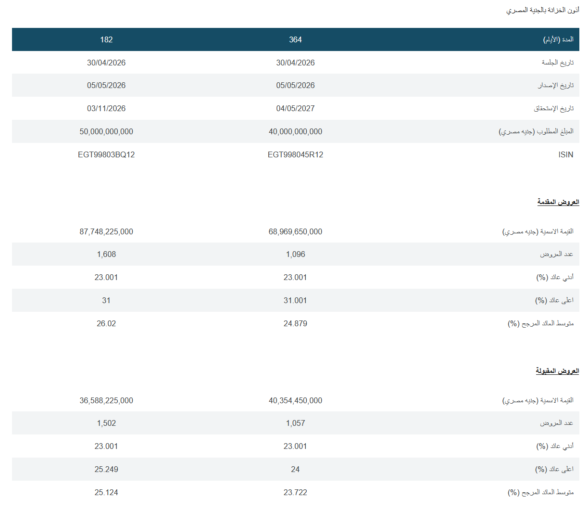
Task: Click the maturity date 03/11/2026
Action: [x=106, y=108]
